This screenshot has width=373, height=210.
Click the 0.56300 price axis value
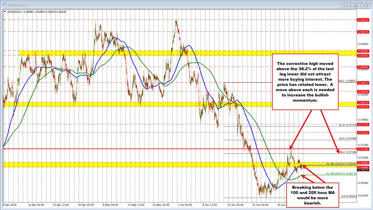[364, 195]
